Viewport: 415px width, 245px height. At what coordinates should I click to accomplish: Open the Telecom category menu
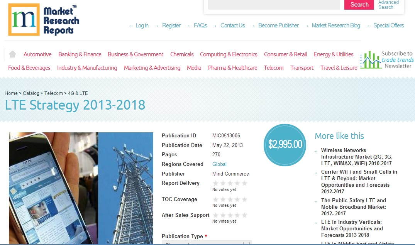tap(273, 68)
